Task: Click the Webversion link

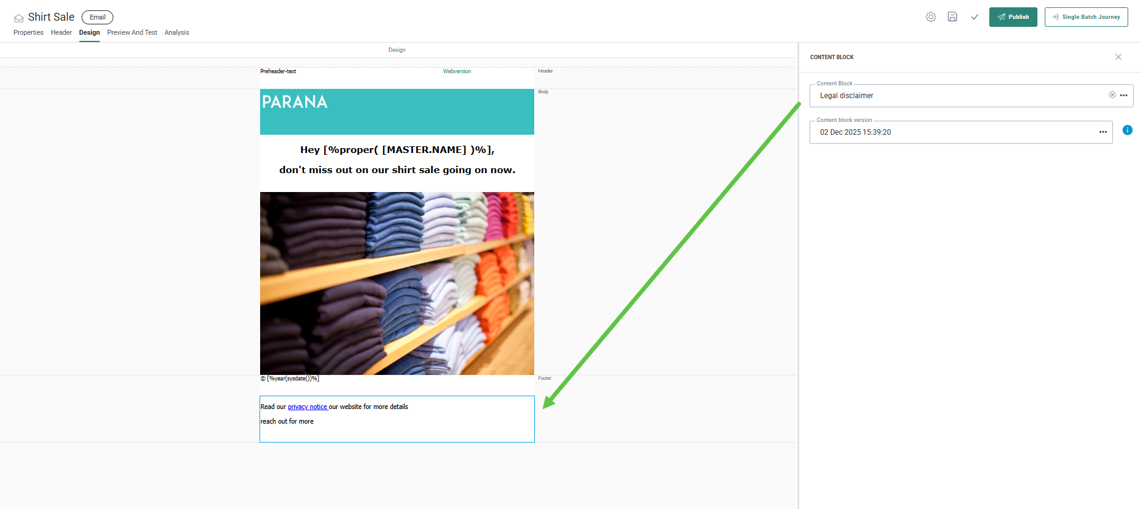Action: pos(457,71)
